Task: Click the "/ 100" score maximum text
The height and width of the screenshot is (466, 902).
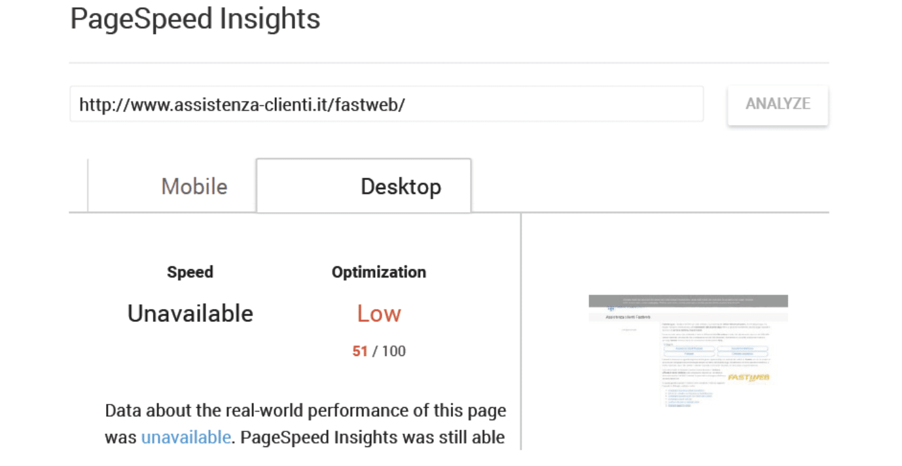Action: (x=389, y=351)
